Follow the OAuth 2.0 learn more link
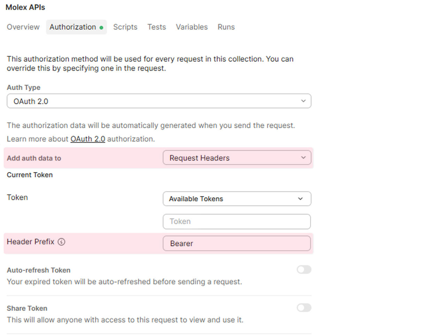The height and width of the screenshot is (335, 446). (x=88, y=139)
